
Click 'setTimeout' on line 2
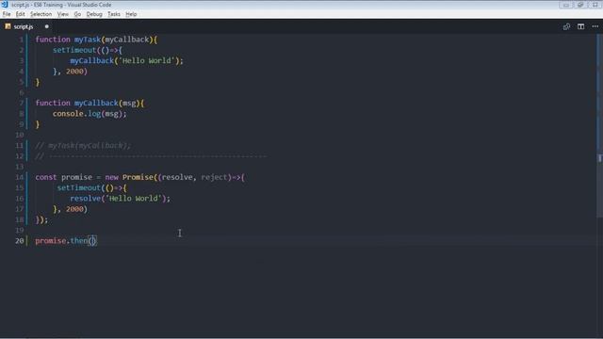(74, 50)
